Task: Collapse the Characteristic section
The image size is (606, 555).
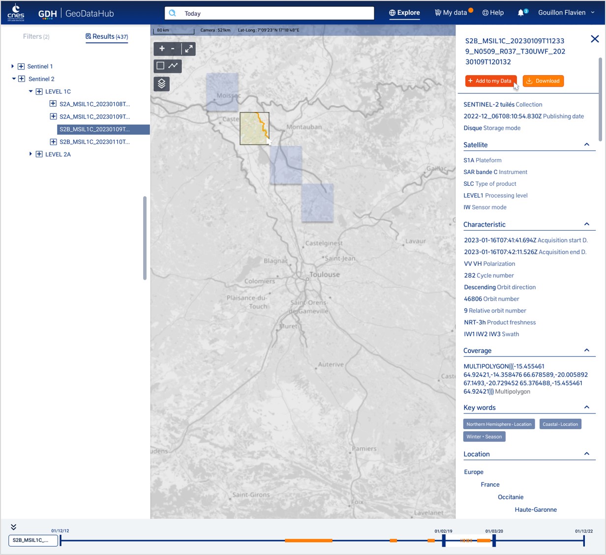Action: 586,224
